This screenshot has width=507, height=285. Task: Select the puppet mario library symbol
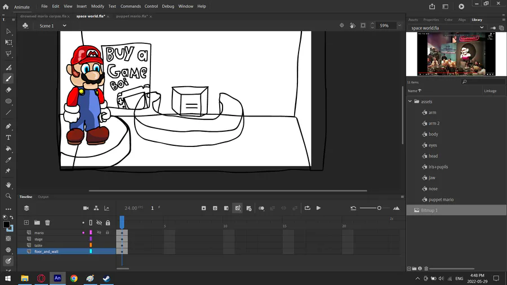pos(441,200)
